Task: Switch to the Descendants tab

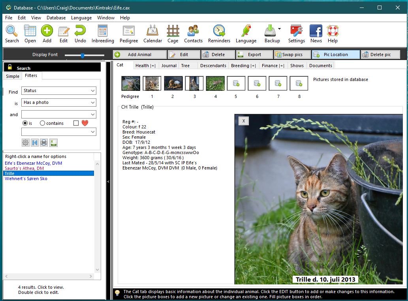Action: pyautogui.click(x=213, y=66)
